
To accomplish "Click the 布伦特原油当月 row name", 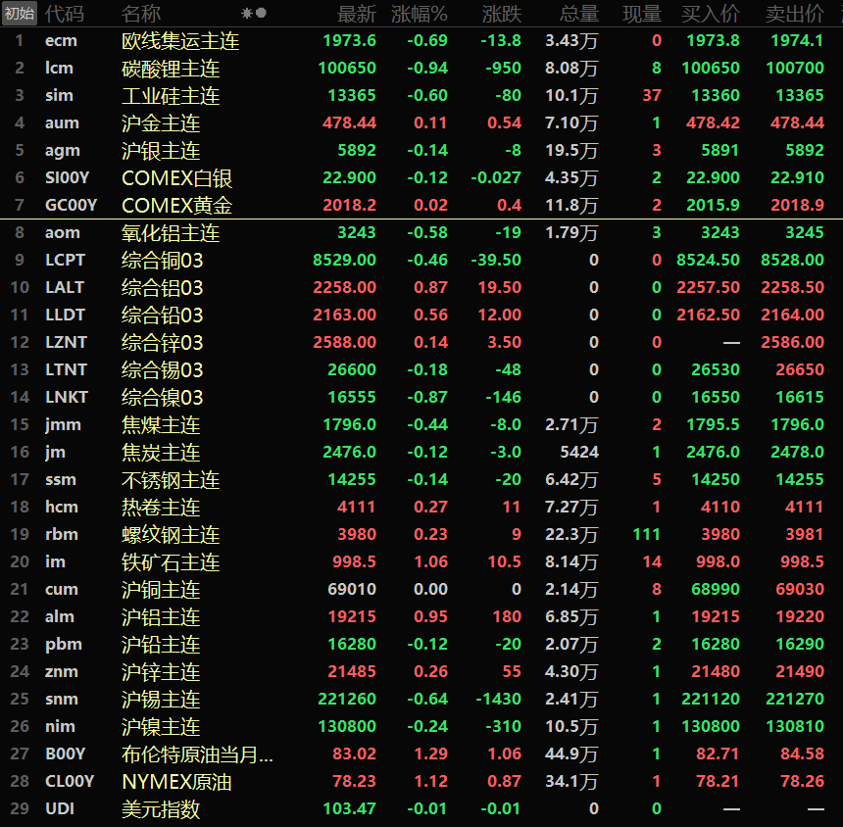I will [x=197, y=754].
